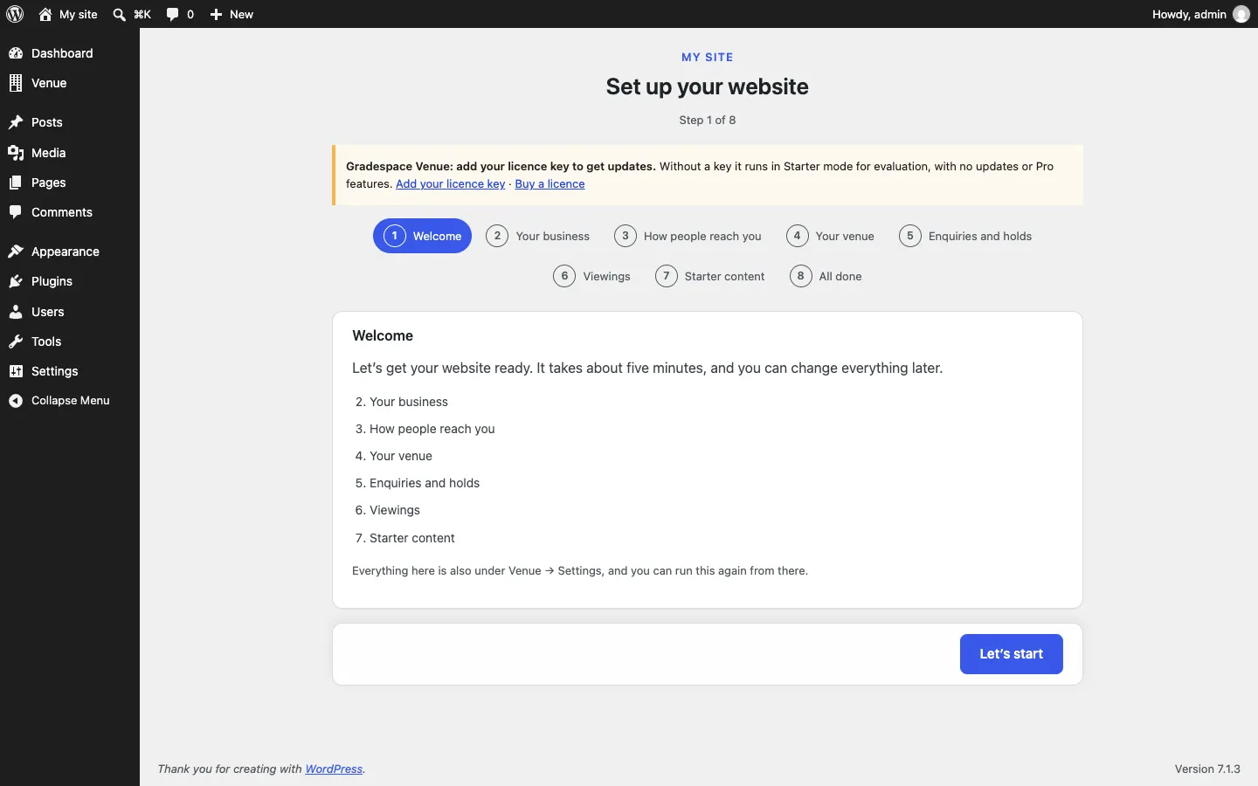Jump to the All done step
Viewport: 1258px width, 786px height.
click(826, 276)
